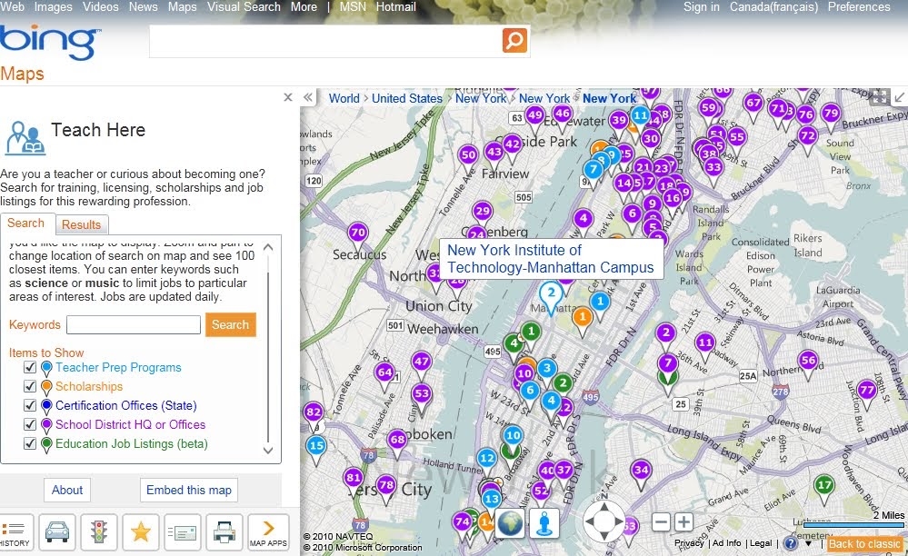Follow the United States breadcrumb link
The image size is (908, 556).
pos(407,98)
